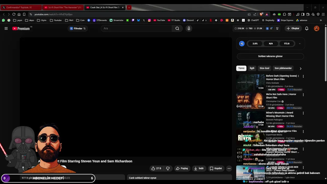Open the Filtreler vidIQ filters

coord(78,28)
